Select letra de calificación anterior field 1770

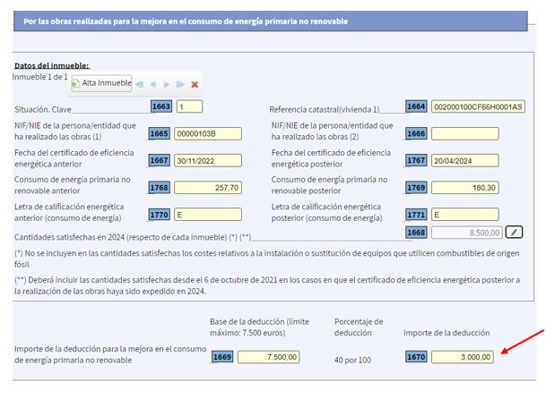(x=207, y=215)
